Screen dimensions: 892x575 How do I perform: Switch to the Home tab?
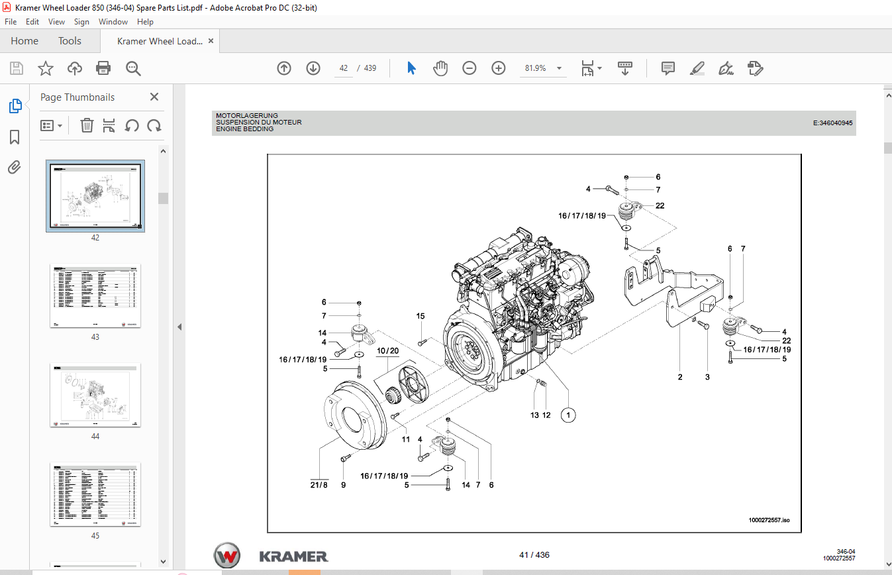[x=25, y=41]
